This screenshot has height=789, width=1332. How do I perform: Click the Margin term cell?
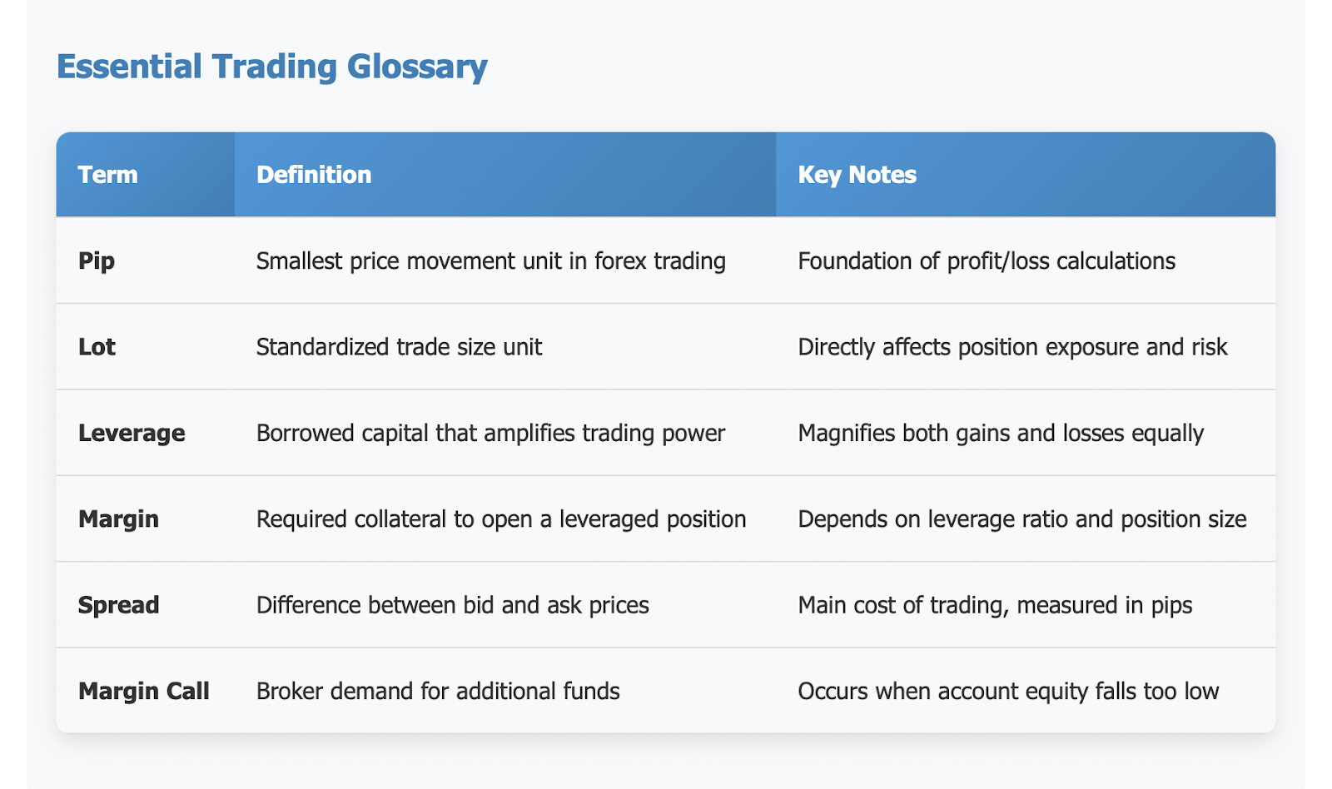(146, 519)
